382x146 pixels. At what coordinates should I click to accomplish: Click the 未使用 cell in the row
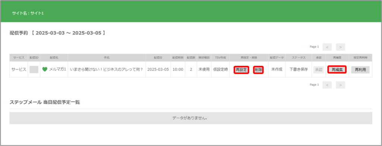tap(204, 69)
